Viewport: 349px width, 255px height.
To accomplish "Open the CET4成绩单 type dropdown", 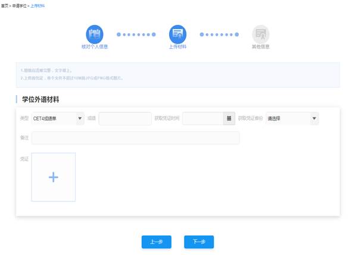I will 58,118.
